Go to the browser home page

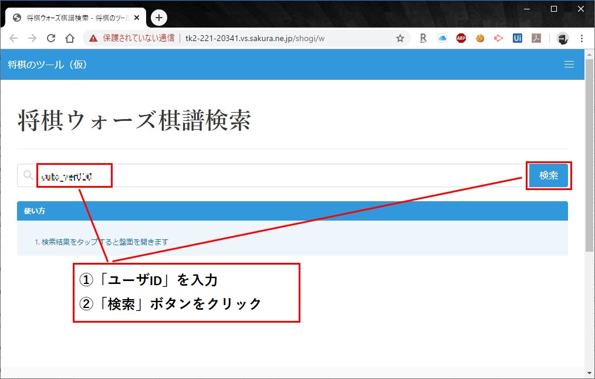[x=69, y=38]
